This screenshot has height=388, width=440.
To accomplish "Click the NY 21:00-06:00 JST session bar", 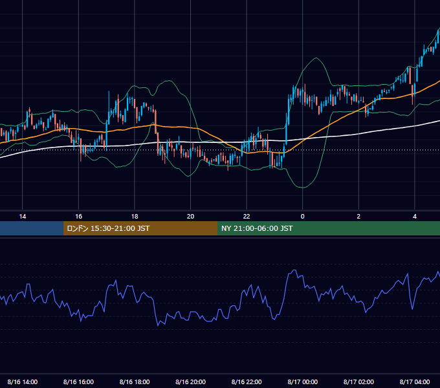I will tap(329, 228).
